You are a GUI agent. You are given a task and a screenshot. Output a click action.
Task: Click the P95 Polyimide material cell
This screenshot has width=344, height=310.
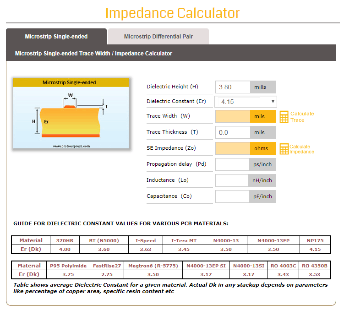coord(68,266)
